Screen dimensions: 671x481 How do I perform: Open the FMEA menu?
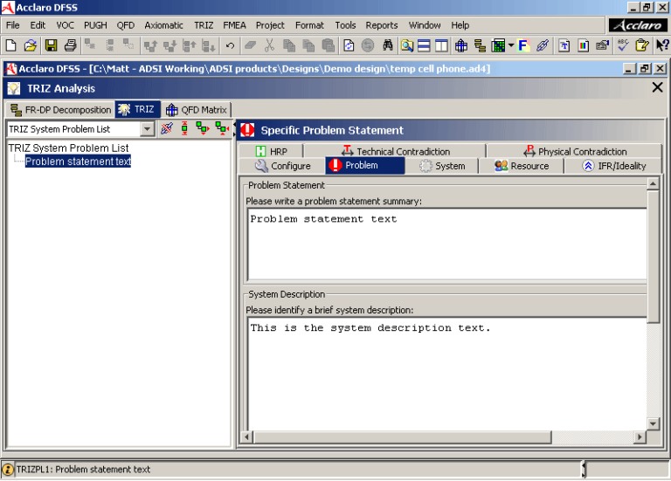click(234, 25)
